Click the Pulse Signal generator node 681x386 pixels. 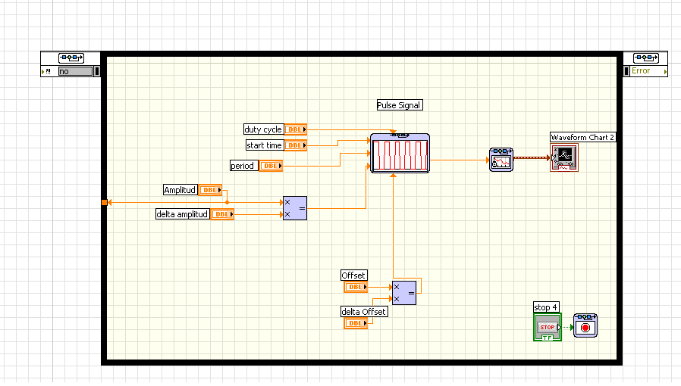tap(400, 154)
